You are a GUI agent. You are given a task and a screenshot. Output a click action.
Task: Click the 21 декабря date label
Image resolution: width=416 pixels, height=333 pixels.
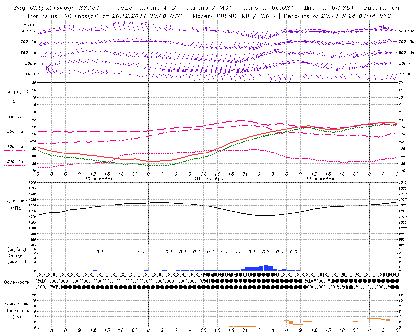[209, 179]
